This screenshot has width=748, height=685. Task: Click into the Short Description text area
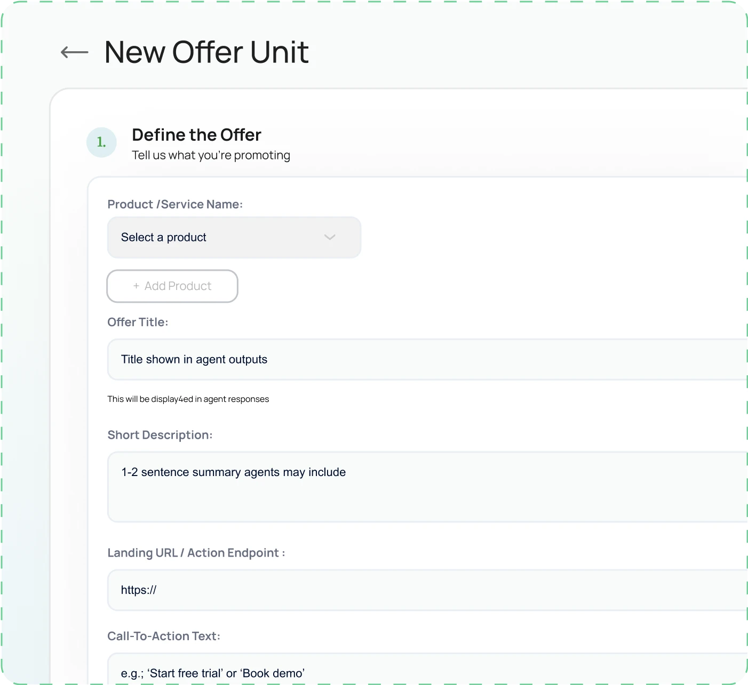pyautogui.click(x=427, y=487)
